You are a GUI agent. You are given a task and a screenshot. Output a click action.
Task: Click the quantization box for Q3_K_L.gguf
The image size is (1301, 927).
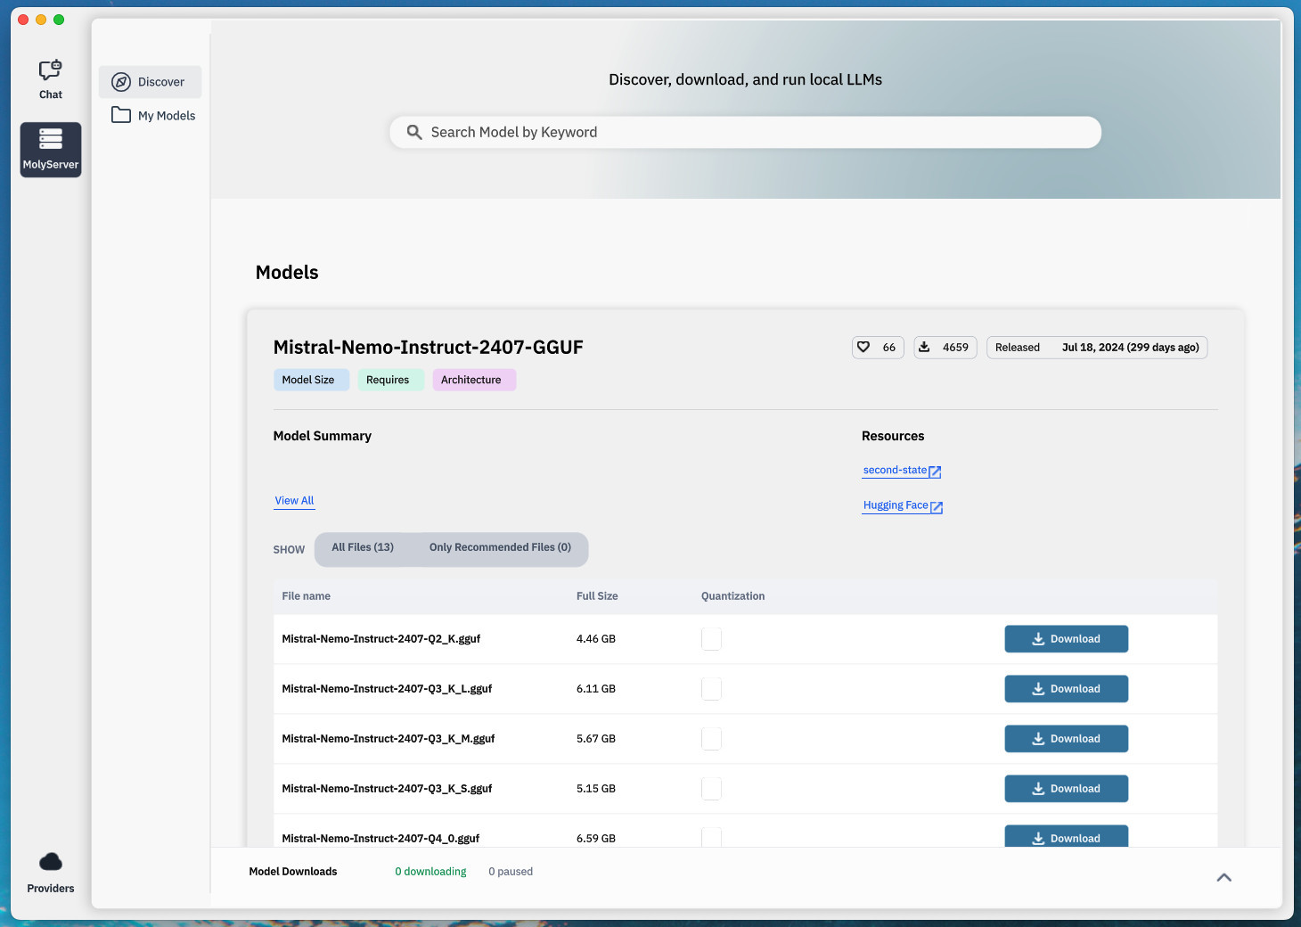(711, 689)
